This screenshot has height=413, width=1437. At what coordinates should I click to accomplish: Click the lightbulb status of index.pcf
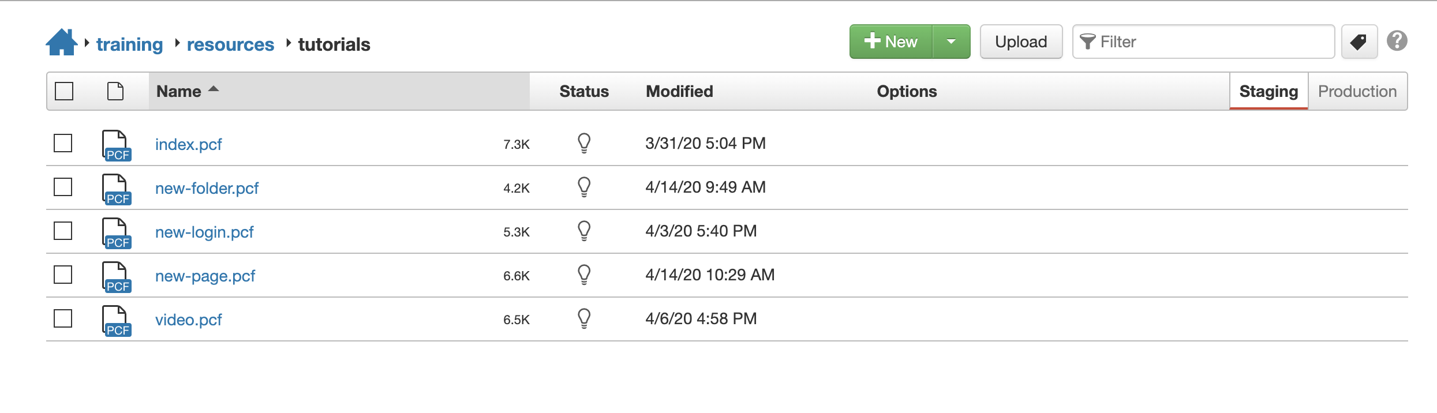pos(584,143)
